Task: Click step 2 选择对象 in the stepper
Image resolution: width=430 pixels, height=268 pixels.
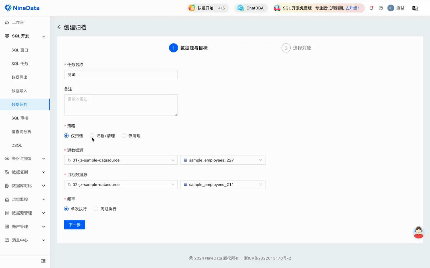Action: click(296, 48)
